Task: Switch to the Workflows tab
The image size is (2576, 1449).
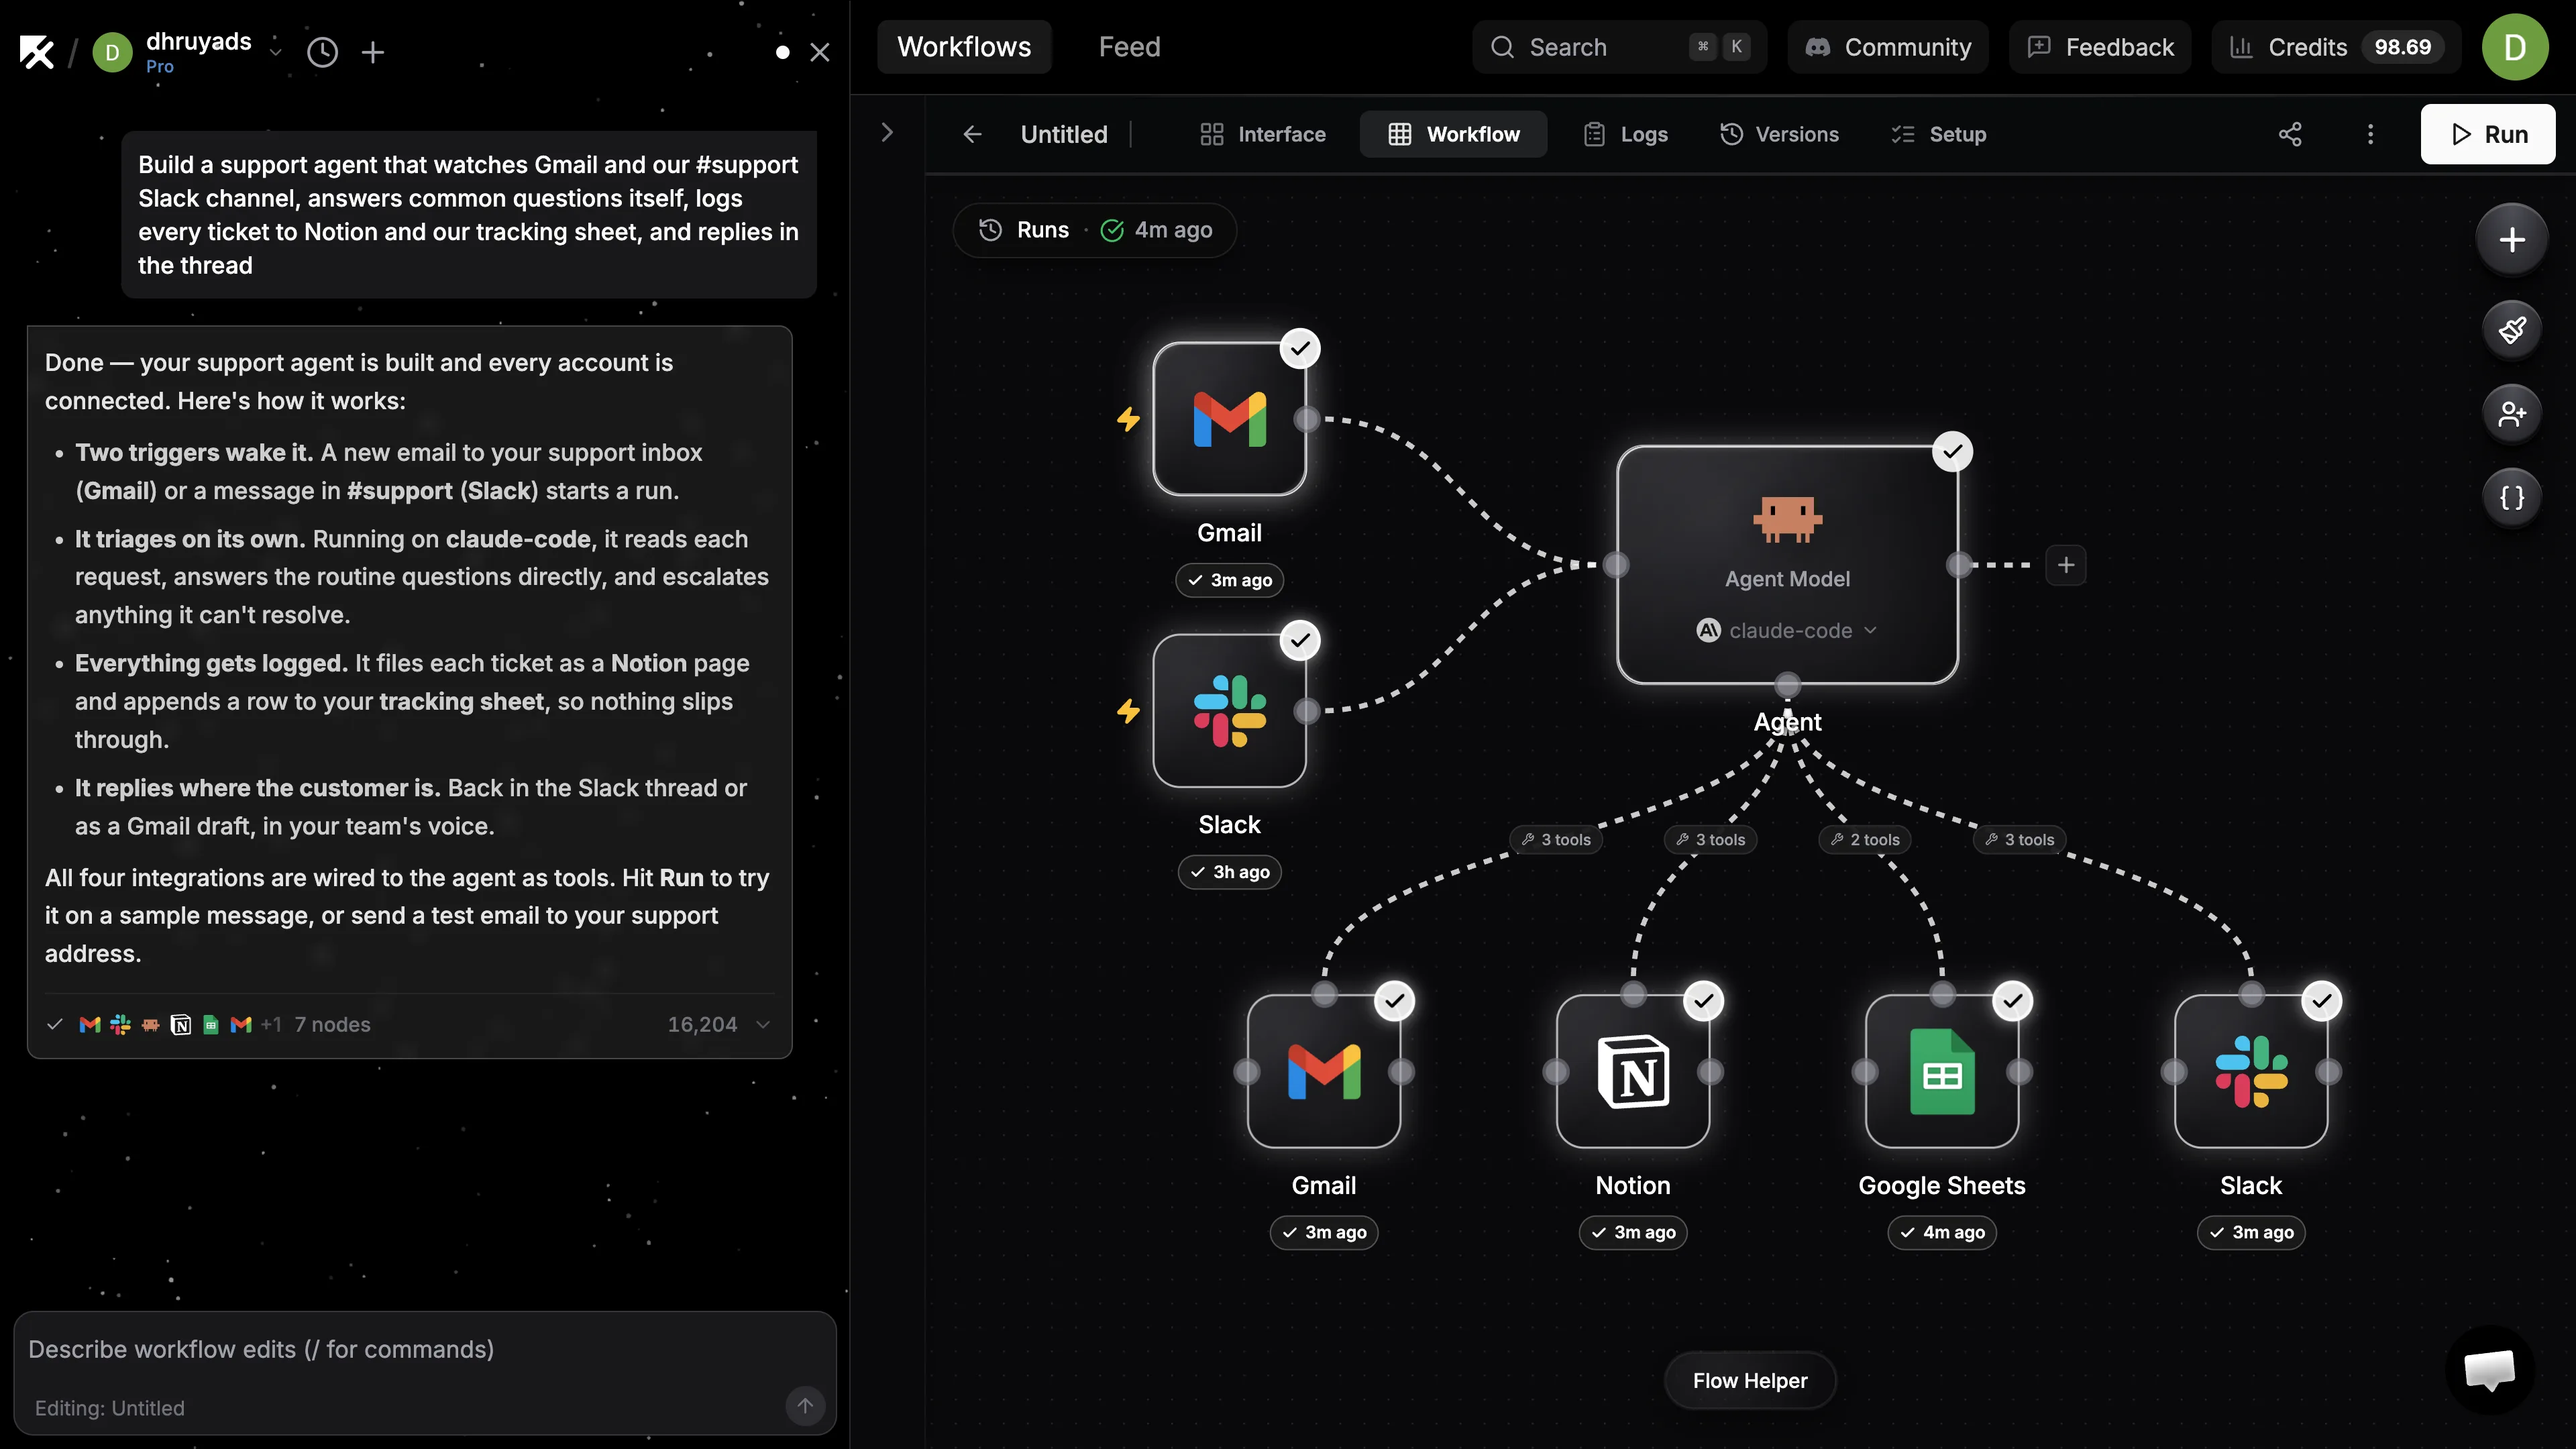Action: (963, 47)
